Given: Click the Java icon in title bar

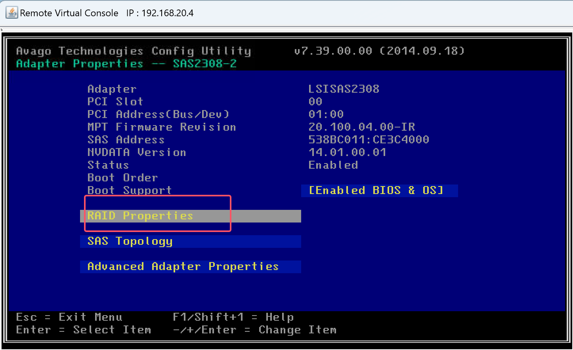Looking at the screenshot, I should pos(12,13).
